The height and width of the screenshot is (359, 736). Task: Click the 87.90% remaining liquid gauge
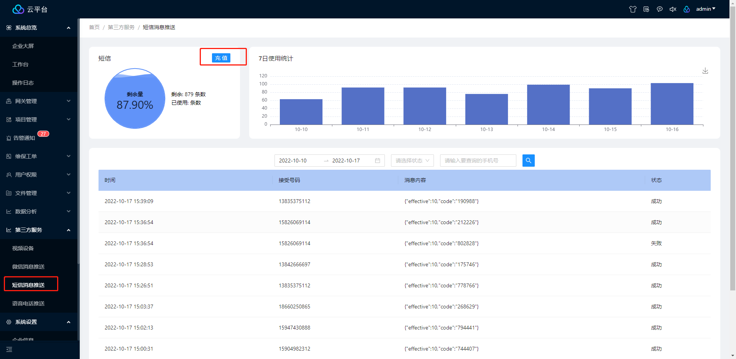[x=135, y=98]
